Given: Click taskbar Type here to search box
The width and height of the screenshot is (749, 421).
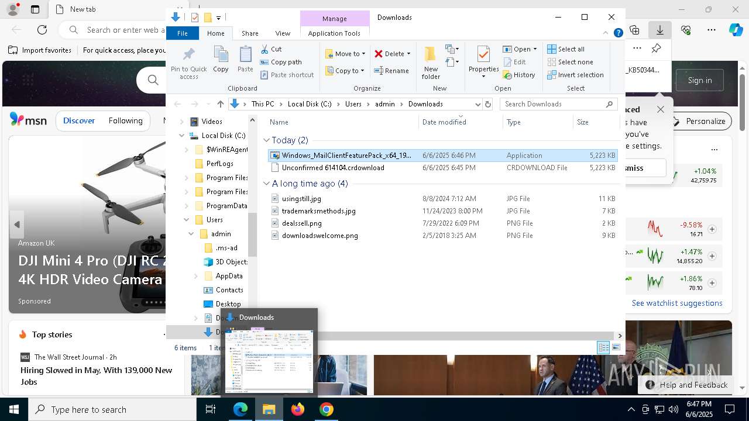Looking at the screenshot, I should [x=112, y=409].
